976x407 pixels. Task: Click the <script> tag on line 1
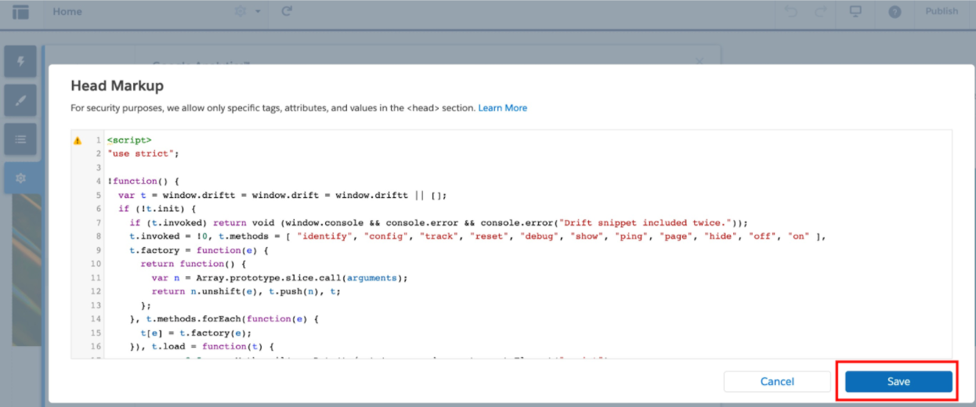[x=129, y=140]
